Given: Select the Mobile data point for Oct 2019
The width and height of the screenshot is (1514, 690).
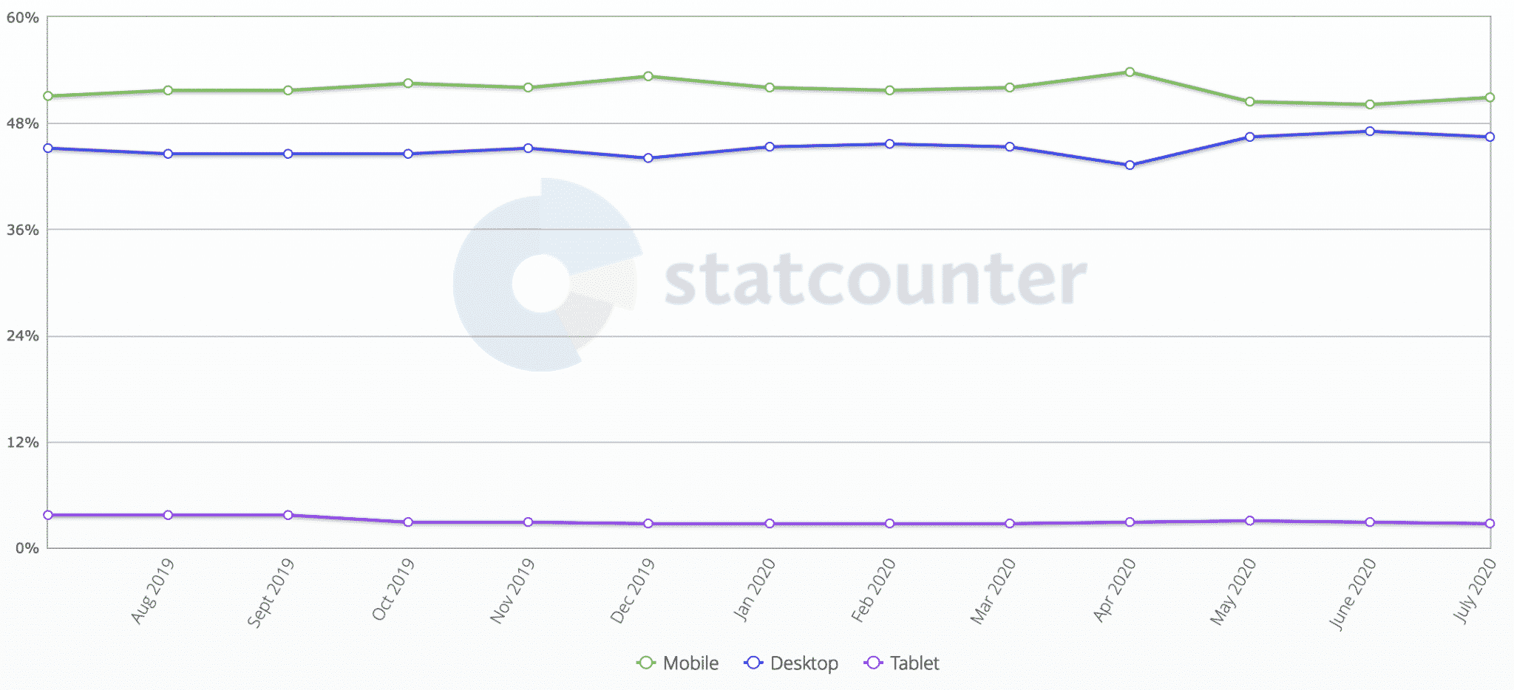Looking at the screenshot, I should 408,83.
